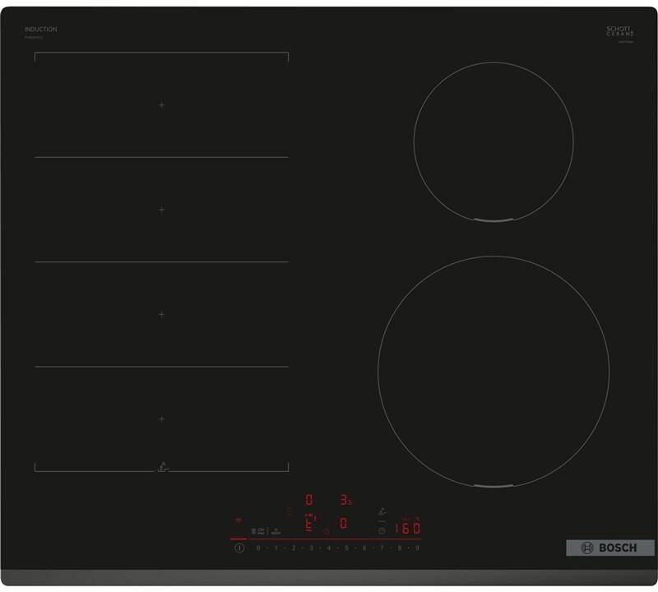Choose power level 4 on the slider

(329, 548)
